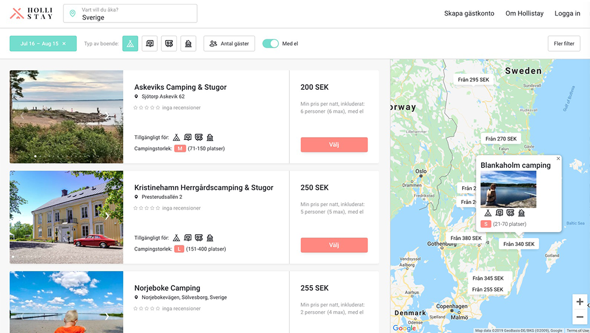Click the tent icon in Kristinehamn 'Tillgängligt för'
Viewport: 590px width, 333px height.
(x=176, y=238)
